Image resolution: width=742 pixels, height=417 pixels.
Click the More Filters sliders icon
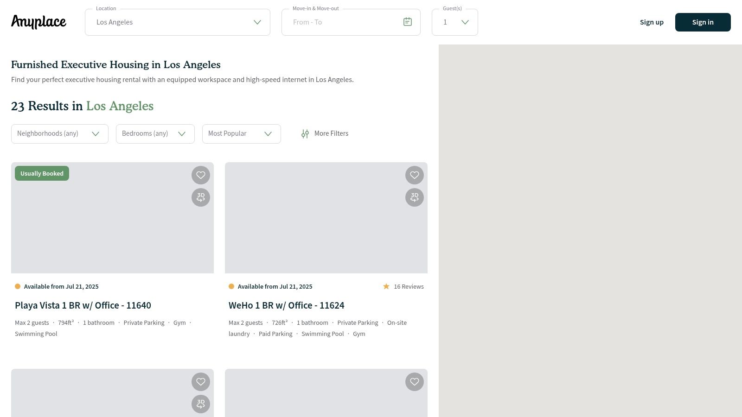pos(305,134)
